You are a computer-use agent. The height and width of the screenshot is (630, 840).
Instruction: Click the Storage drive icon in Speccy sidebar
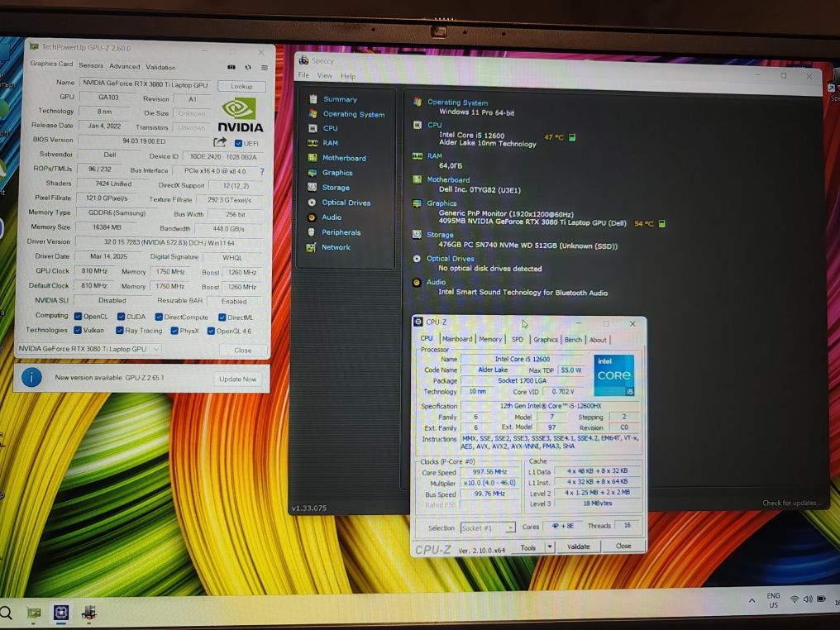tap(312, 187)
